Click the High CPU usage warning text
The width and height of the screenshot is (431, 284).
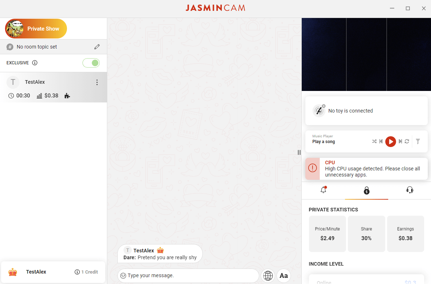point(372,172)
